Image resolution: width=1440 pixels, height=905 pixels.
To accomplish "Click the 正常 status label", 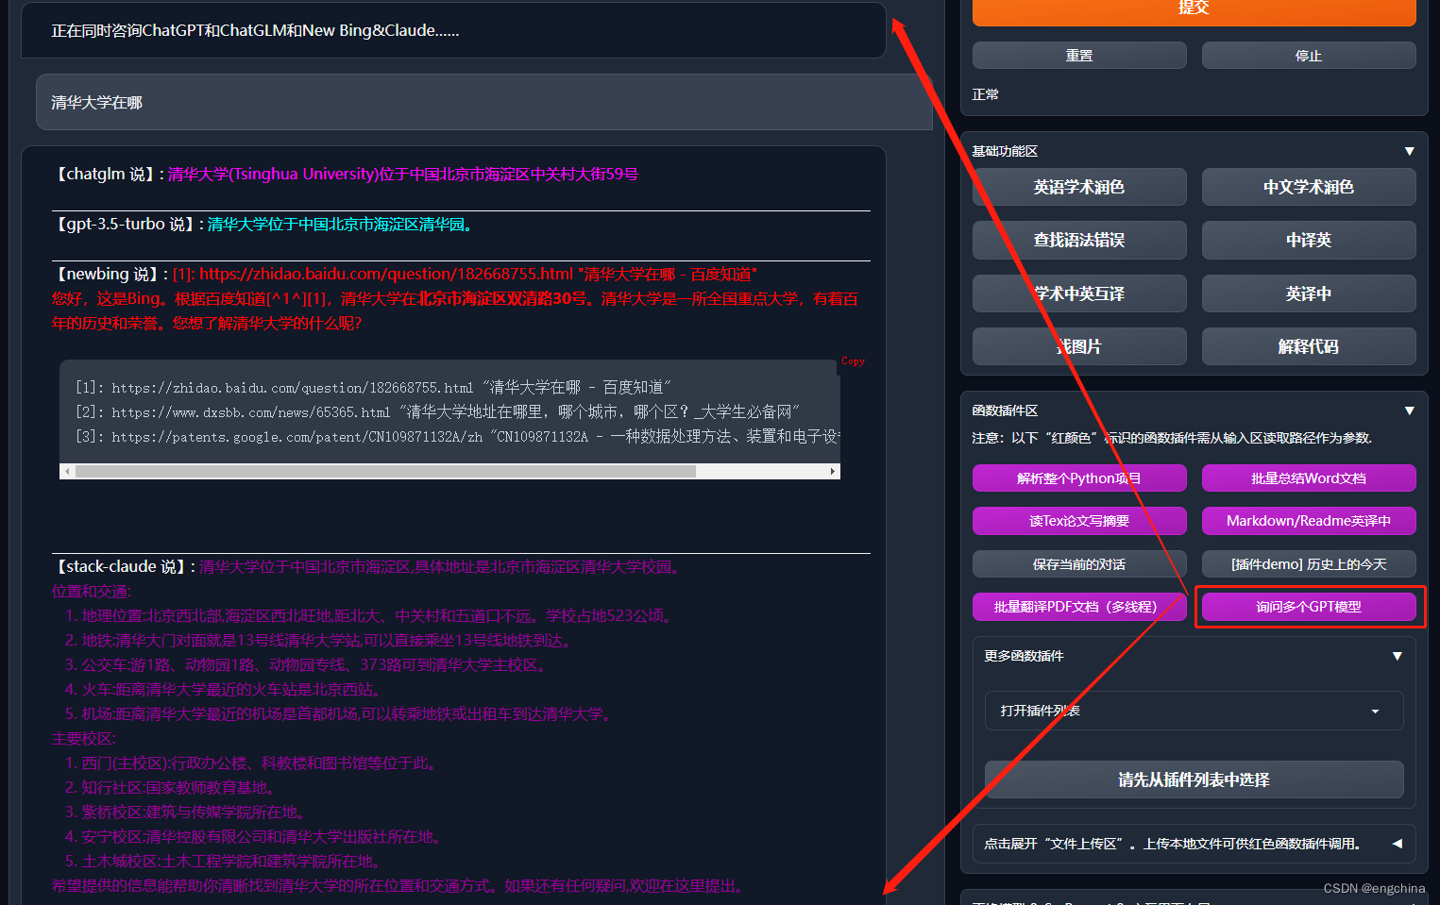I will coord(986,94).
